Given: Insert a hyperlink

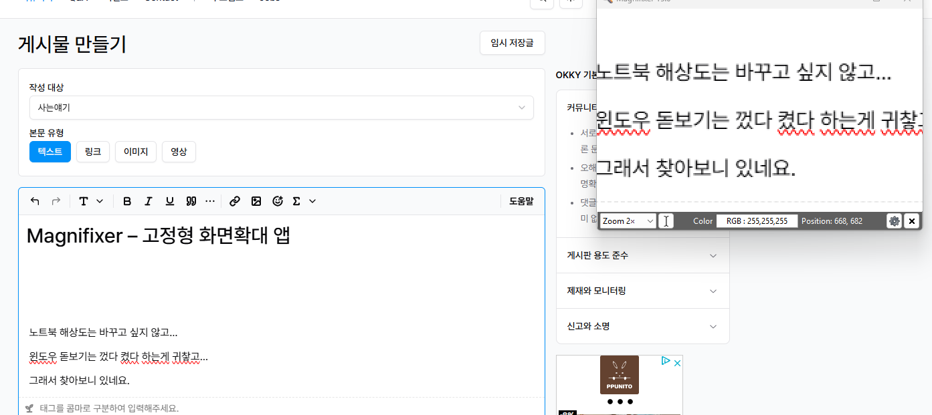Looking at the screenshot, I should (235, 201).
